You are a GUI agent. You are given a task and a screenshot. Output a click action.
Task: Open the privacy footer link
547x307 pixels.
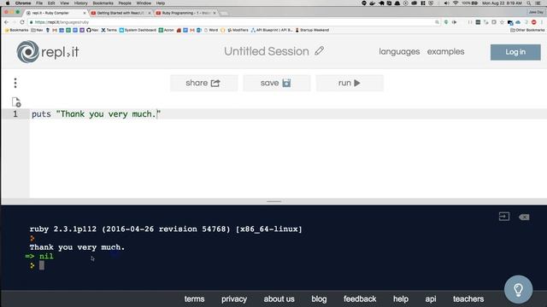pyautogui.click(x=234, y=299)
